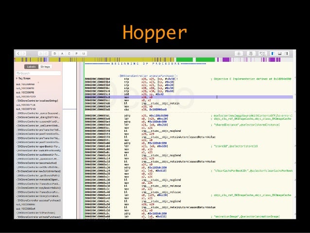This screenshot has width=310, height=233.
Task: Expand the Tag Scope disclosure triangle
Action: coord(17,78)
